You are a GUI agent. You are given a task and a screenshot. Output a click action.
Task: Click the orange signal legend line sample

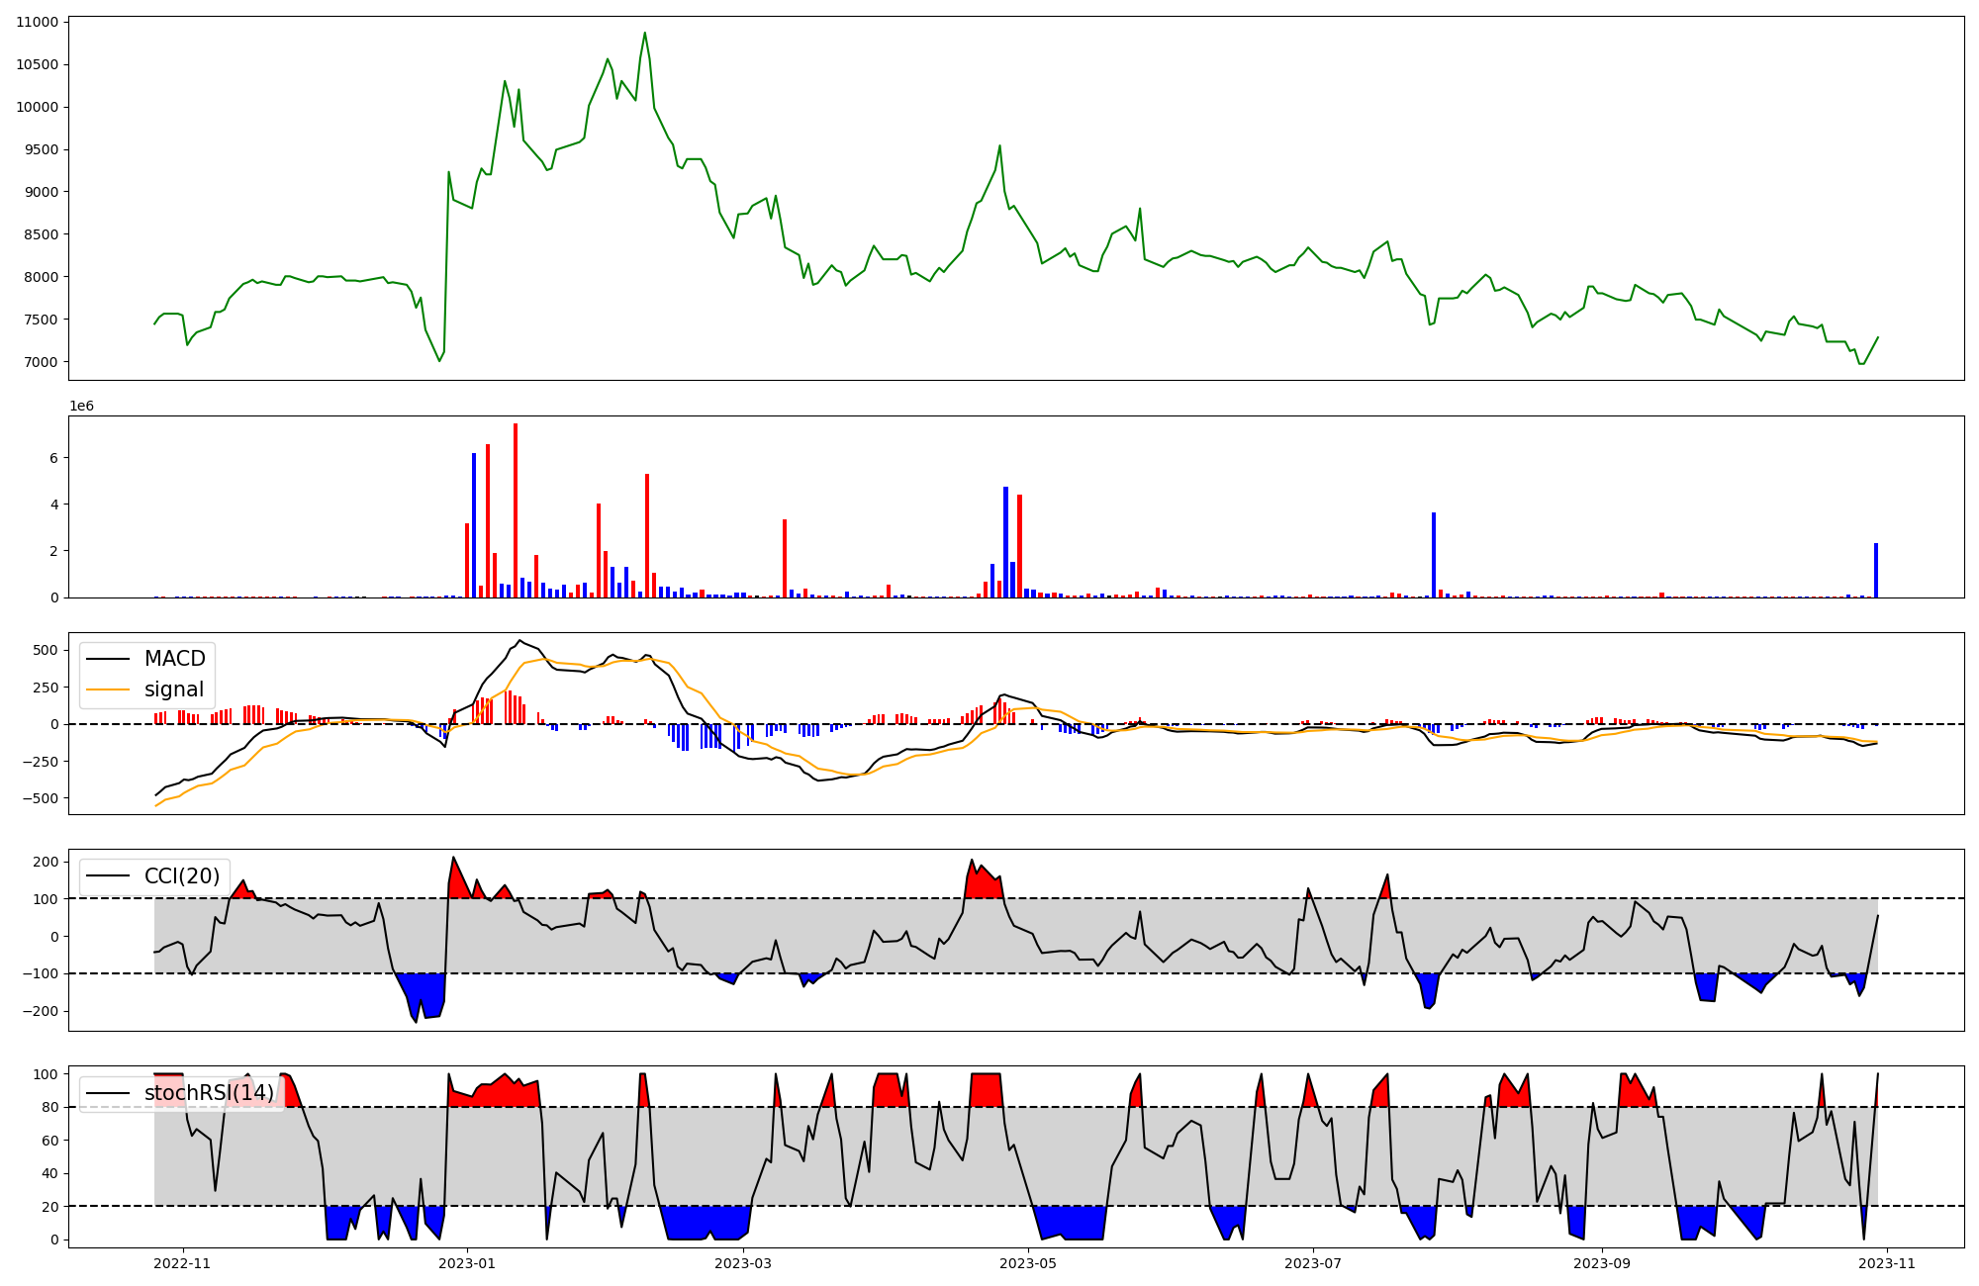(108, 689)
